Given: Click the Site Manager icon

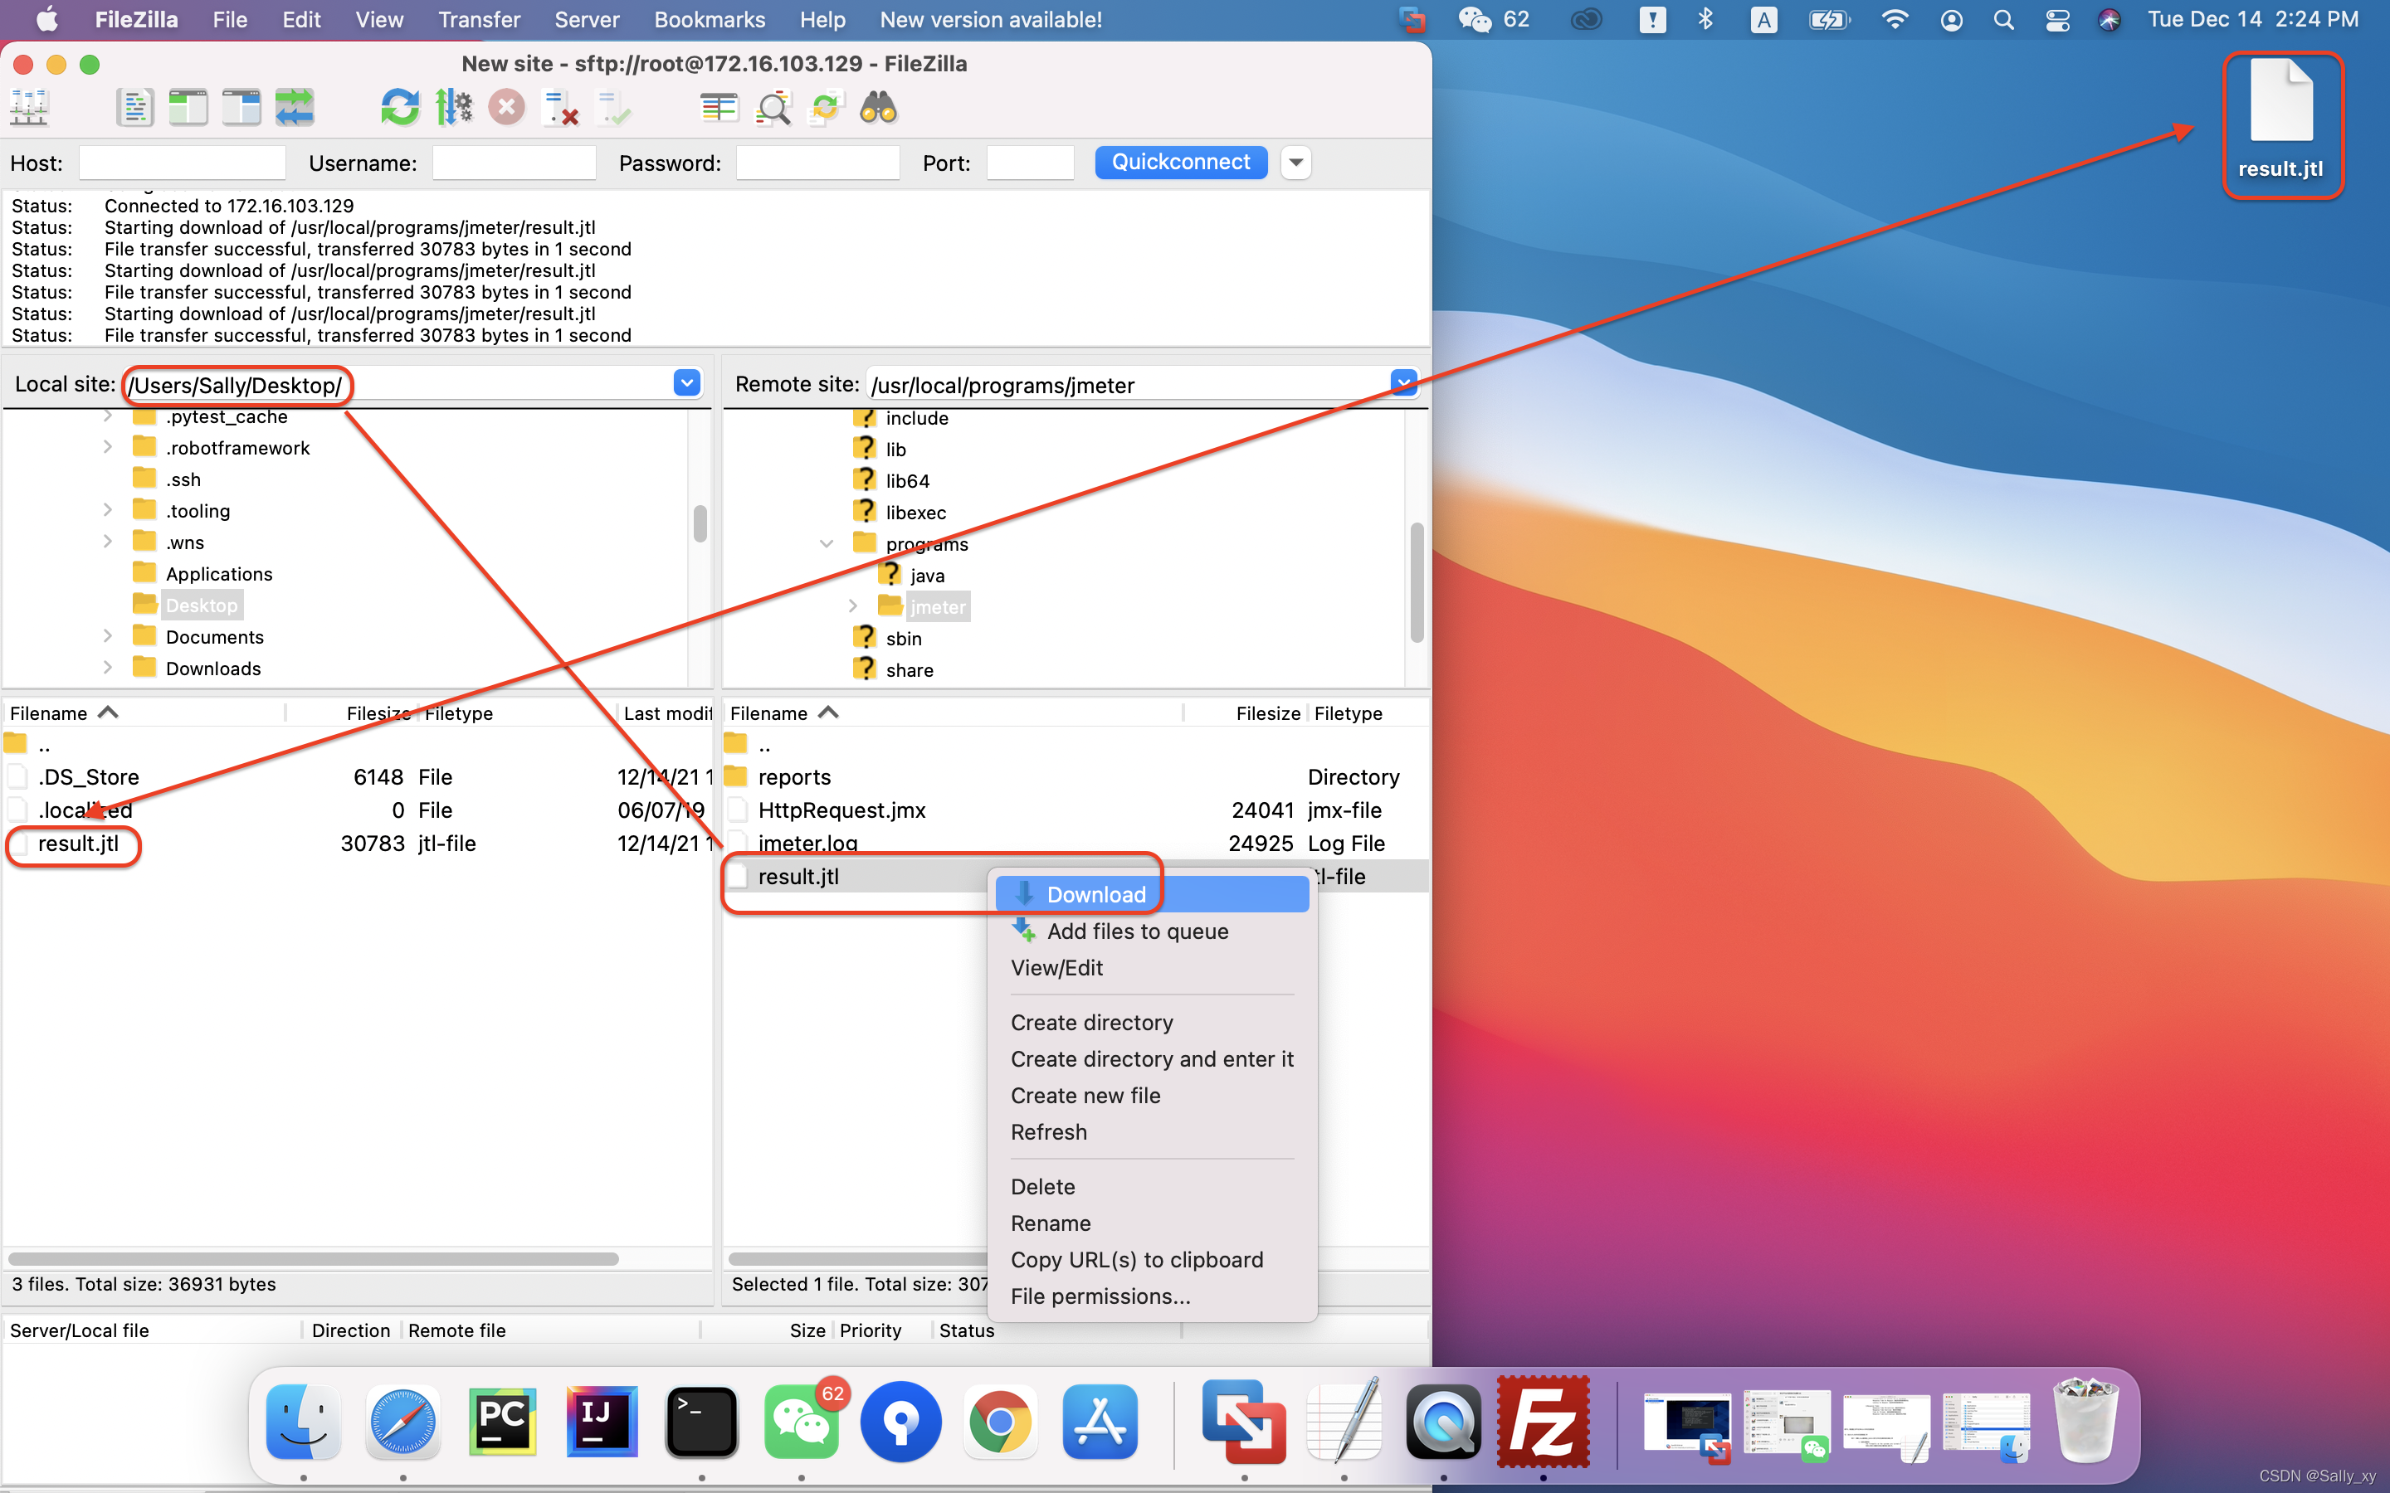Looking at the screenshot, I should 29,107.
